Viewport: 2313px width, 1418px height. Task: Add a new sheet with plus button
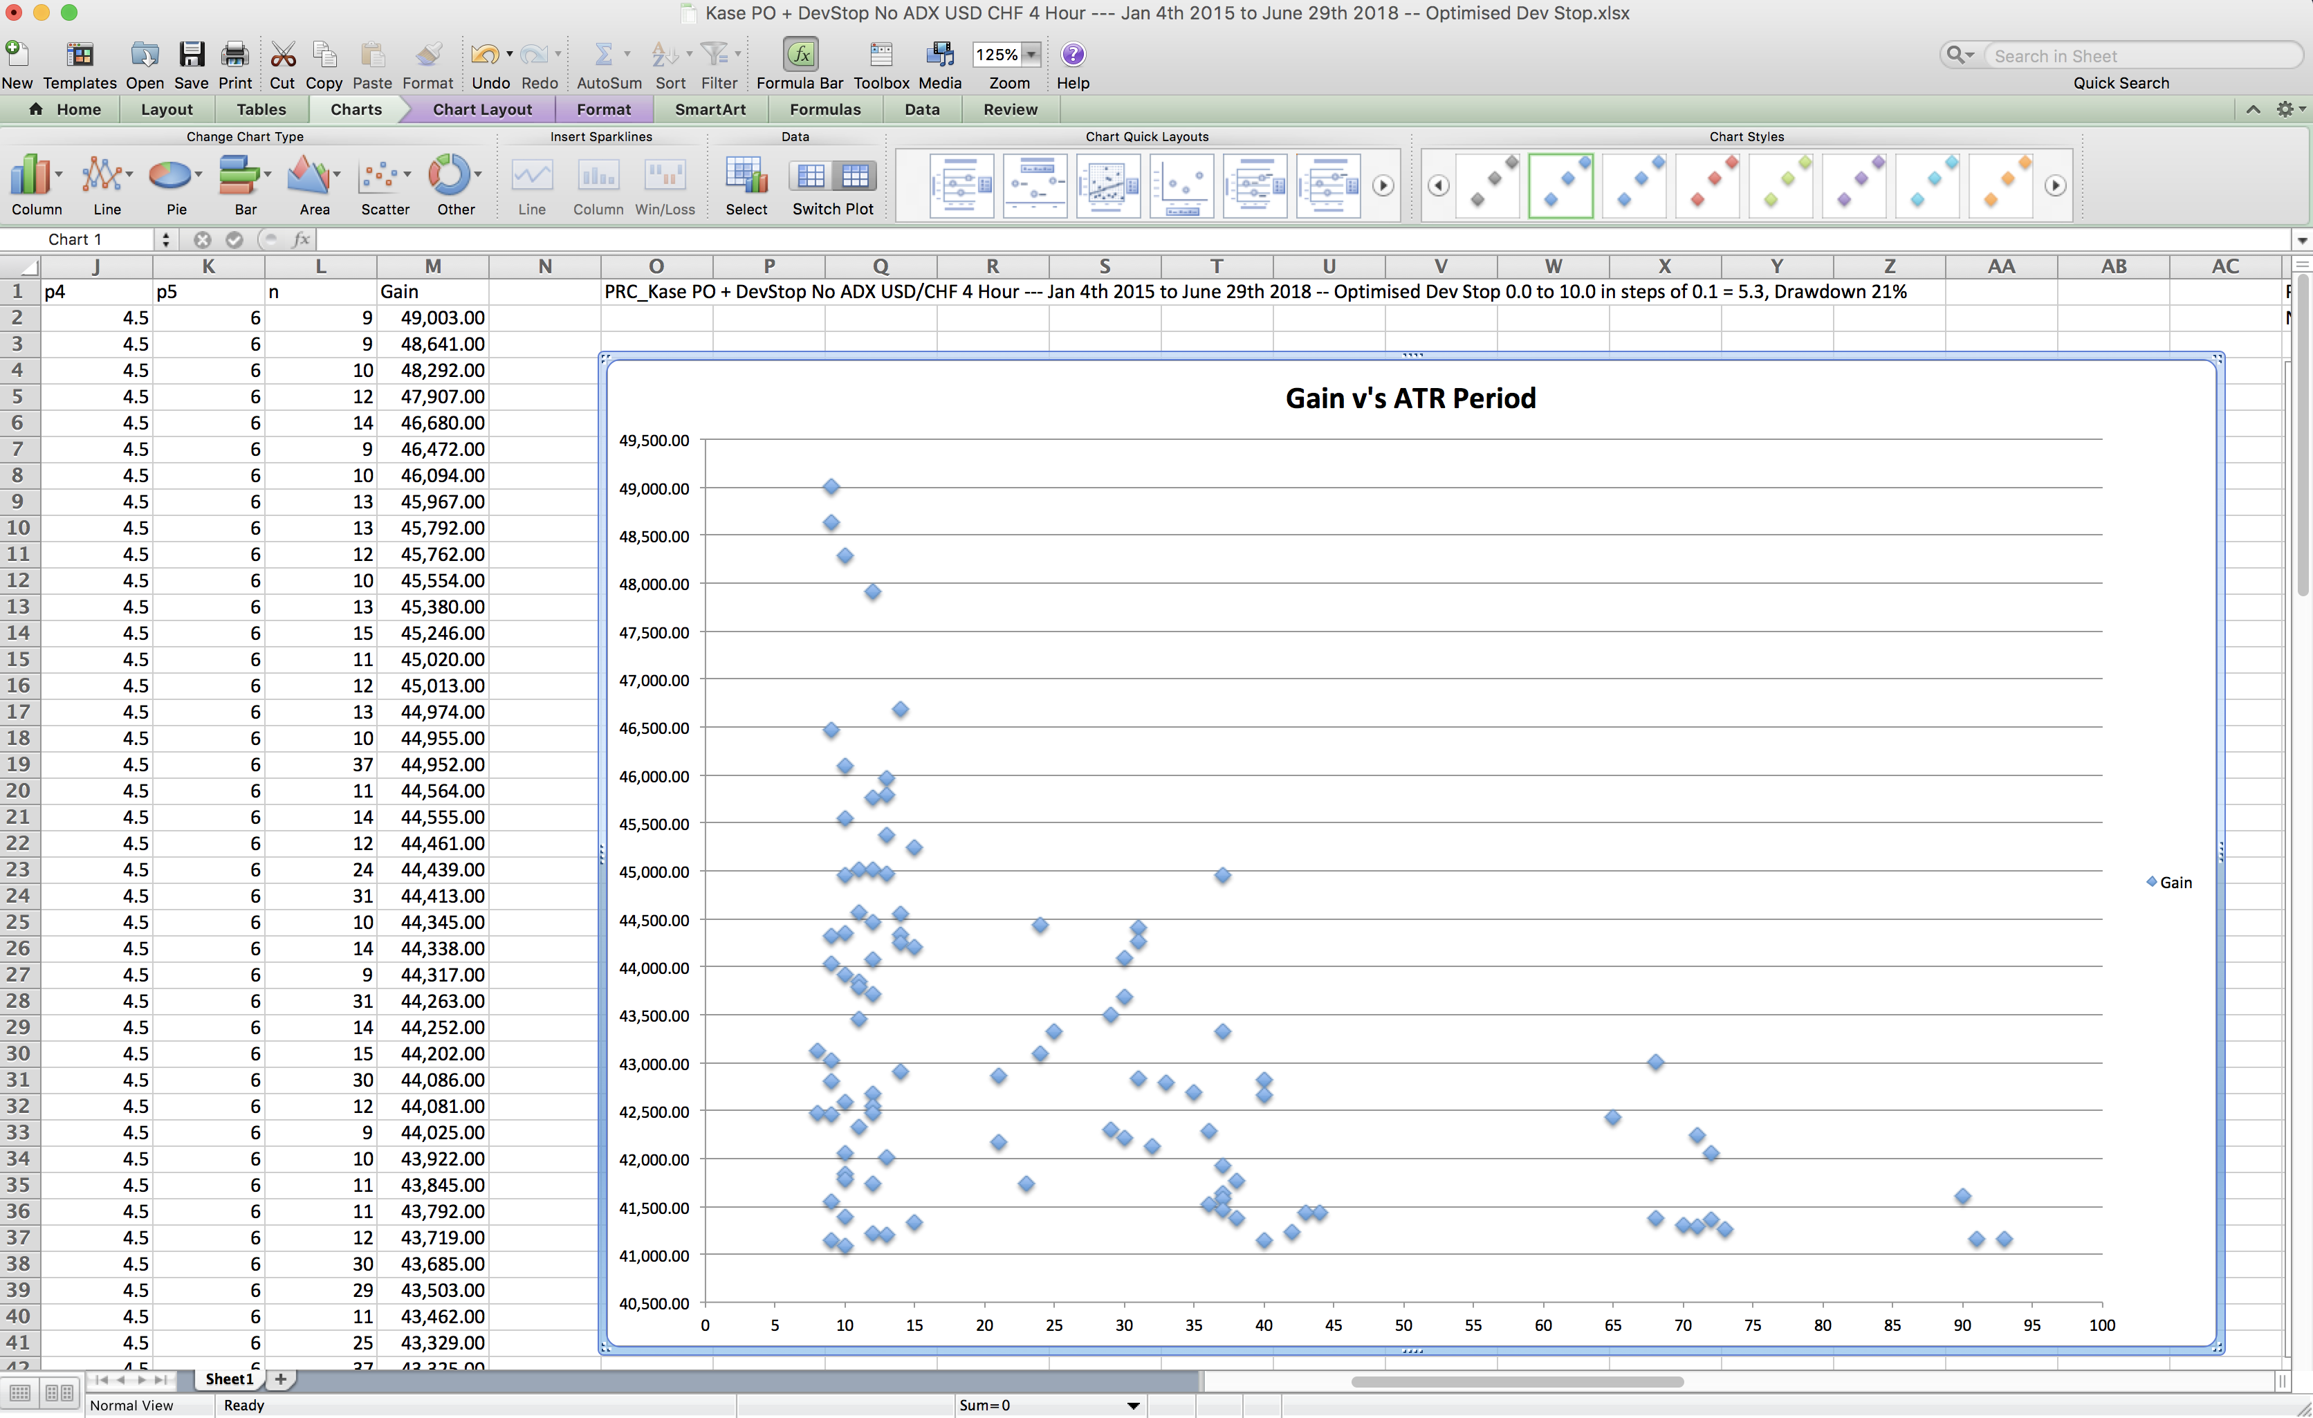(279, 1379)
